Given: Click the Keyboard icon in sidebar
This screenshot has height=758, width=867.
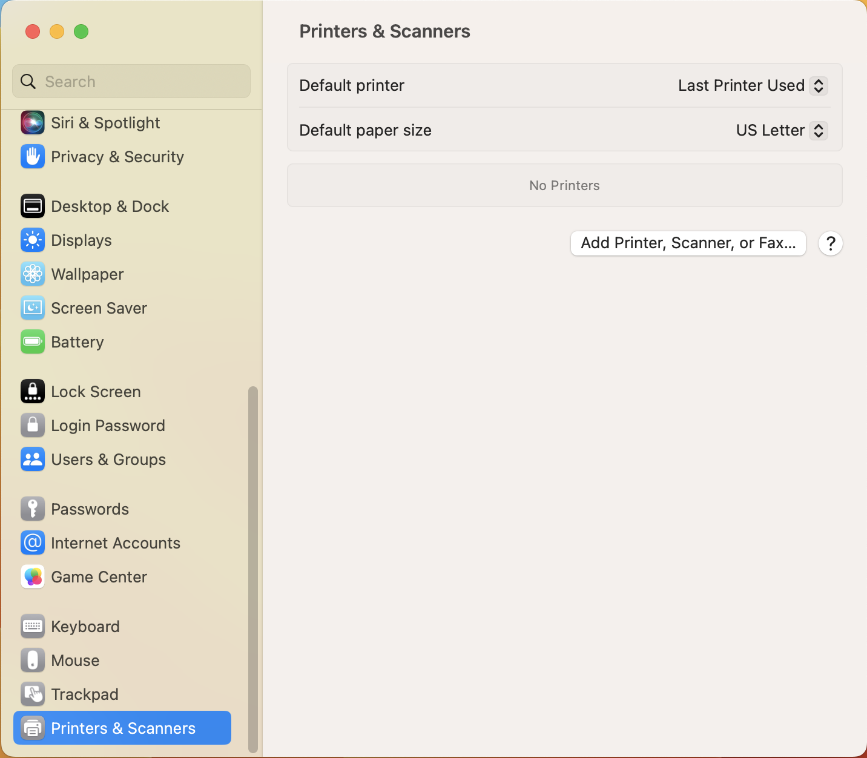Looking at the screenshot, I should 33,627.
